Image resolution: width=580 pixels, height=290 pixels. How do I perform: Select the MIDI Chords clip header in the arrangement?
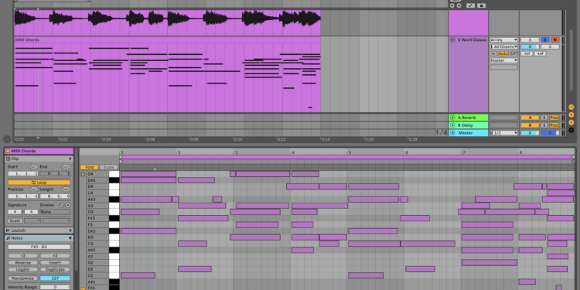coord(167,39)
